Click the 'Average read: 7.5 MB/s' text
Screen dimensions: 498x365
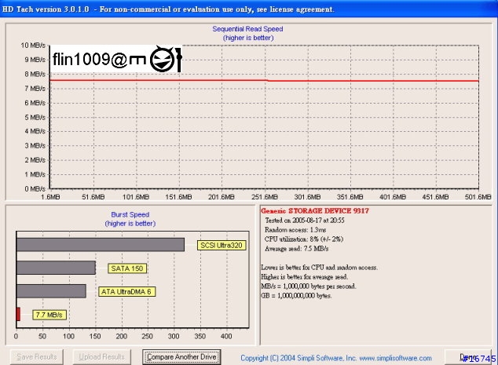pos(297,249)
